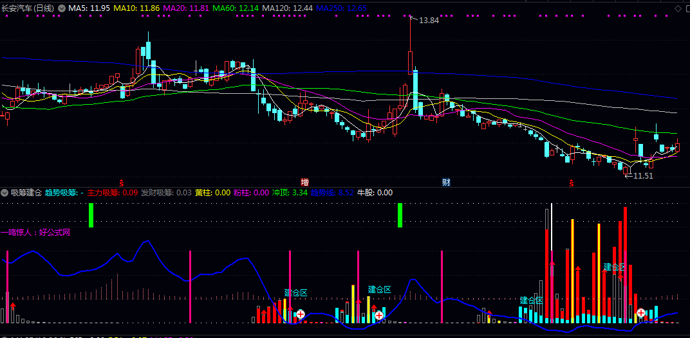Viewport: 690px width, 338px height.
Task: Select the MA10: 11.86 indicator label
Action: 136,8
